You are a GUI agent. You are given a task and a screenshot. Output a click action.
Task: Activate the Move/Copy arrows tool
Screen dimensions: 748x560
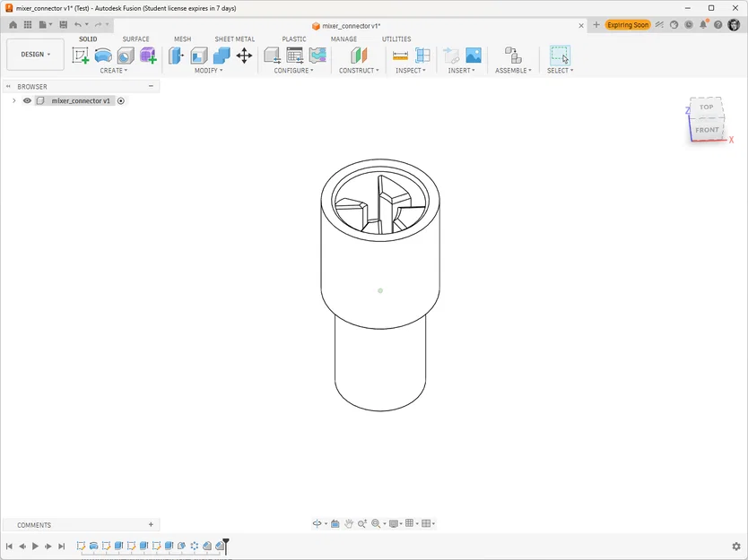[244, 56]
